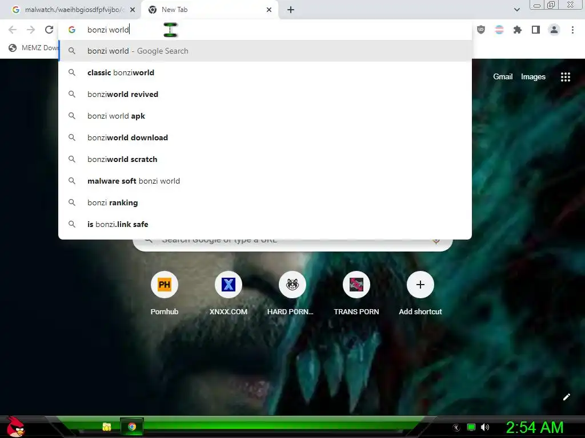Click the Angry Birds start button

coord(15,427)
